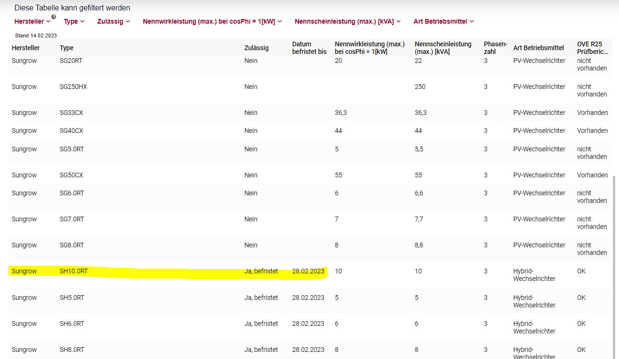Screen dimensions: 619x359
Task: Click the 250 kVA value for SG250HX
Action: (420, 87)
